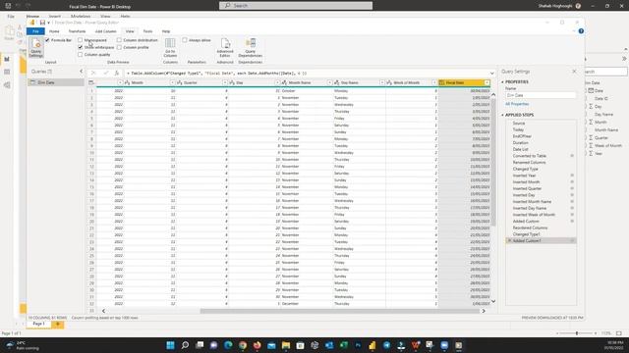Switch to Model view in Power BI sidebar
629x353 pixels.
pyautogui.click(x=7, y=85)
